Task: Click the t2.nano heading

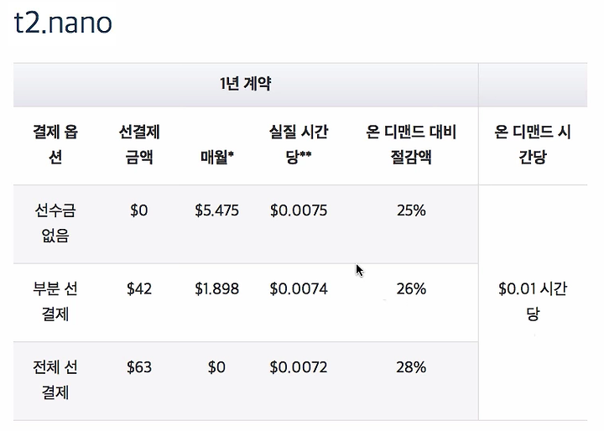Action: [63, 23]
